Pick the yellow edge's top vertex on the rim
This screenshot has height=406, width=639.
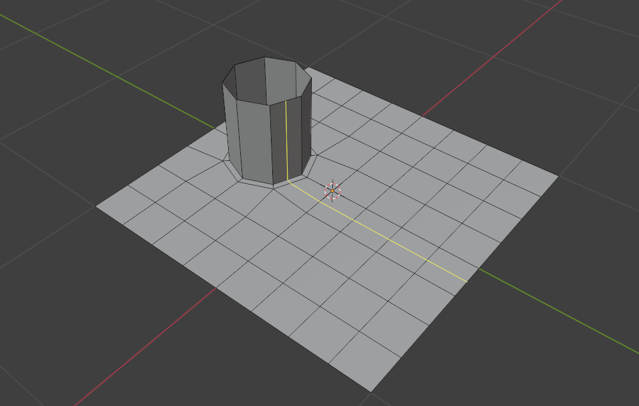[x=286, y=100]
